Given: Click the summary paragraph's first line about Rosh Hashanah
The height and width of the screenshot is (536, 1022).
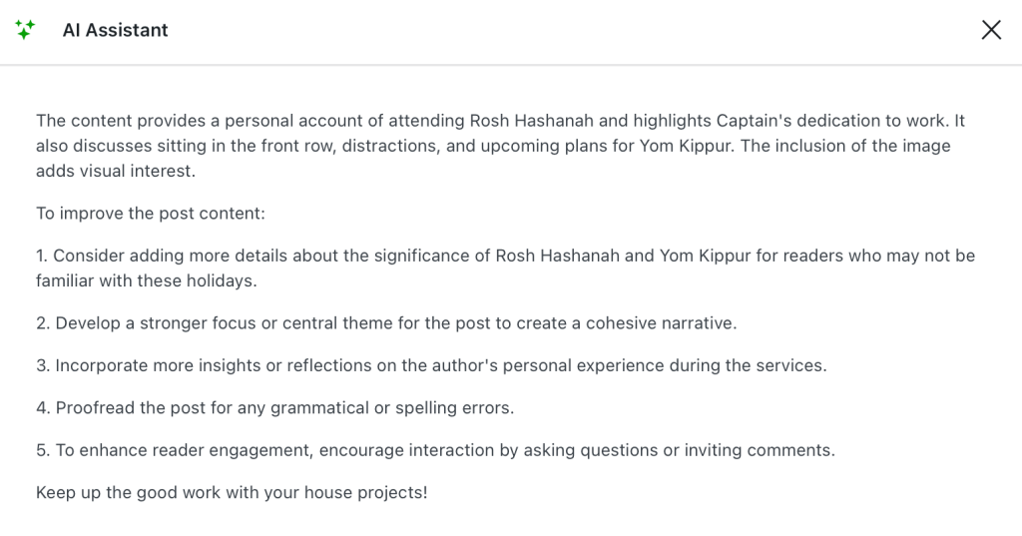Looking at the screenshot, I should (499, 121).
